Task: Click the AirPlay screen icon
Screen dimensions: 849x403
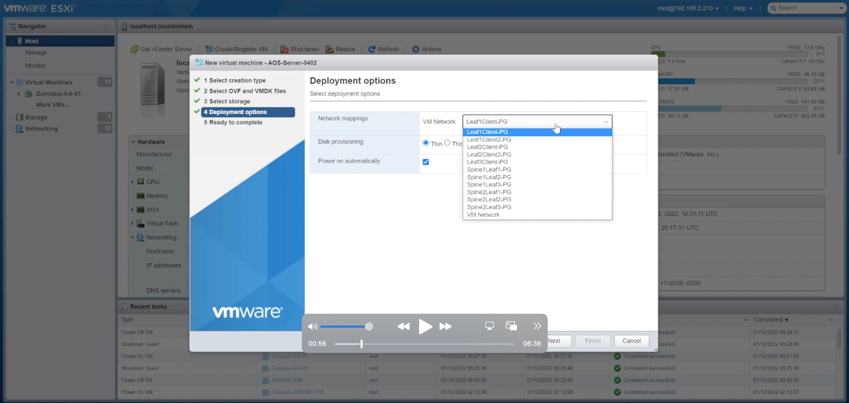Action: pyautogui.click(x=490, y=326)
